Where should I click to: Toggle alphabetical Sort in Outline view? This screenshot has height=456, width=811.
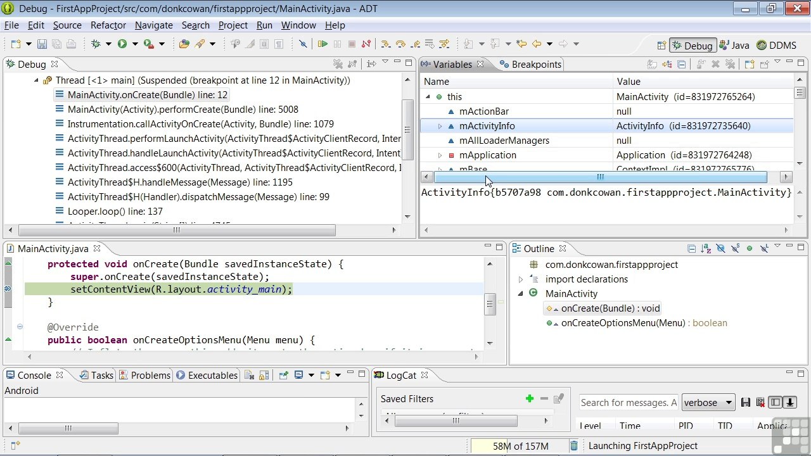coord(706,248)
